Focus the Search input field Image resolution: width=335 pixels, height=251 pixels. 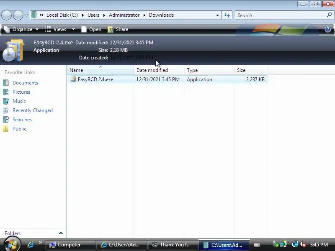tap(281, 15)
